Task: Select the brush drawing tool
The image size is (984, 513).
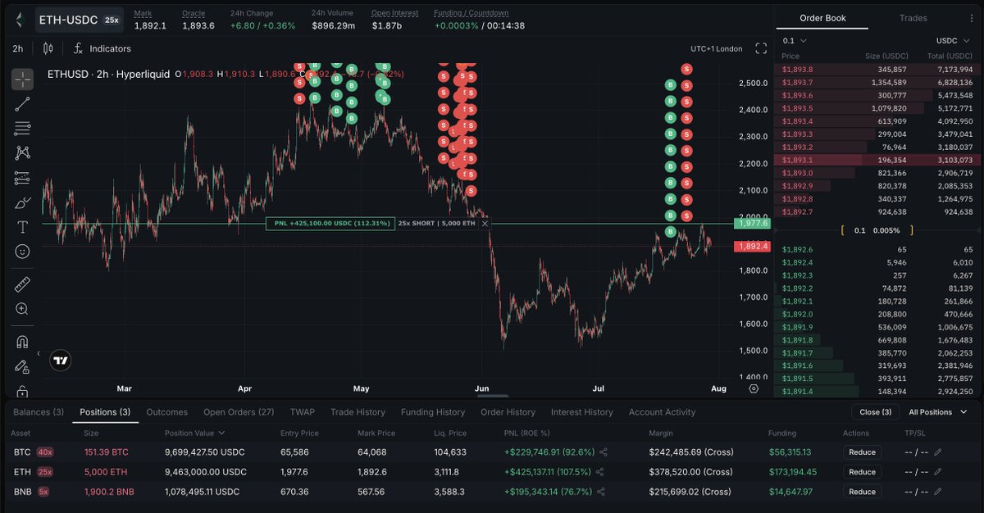Action: tap(22, 202)
